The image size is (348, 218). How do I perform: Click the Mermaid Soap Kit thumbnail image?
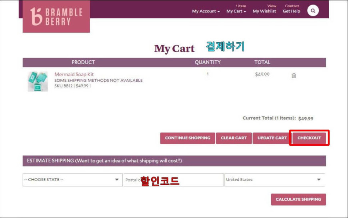[x=38, y=81]
